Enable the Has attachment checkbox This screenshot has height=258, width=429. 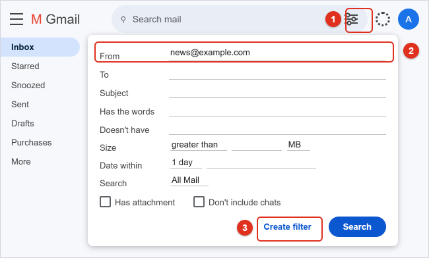[106, 202]
